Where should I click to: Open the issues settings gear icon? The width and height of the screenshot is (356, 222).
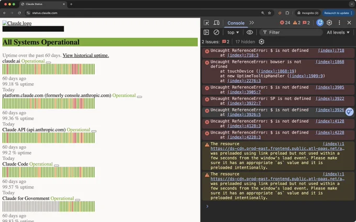262,42
